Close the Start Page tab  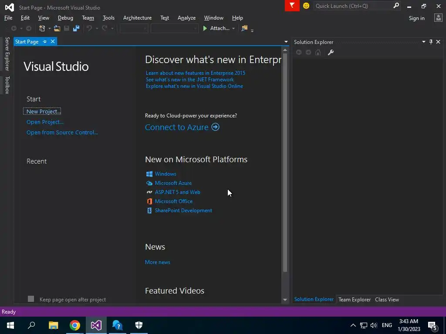point(53,41)
